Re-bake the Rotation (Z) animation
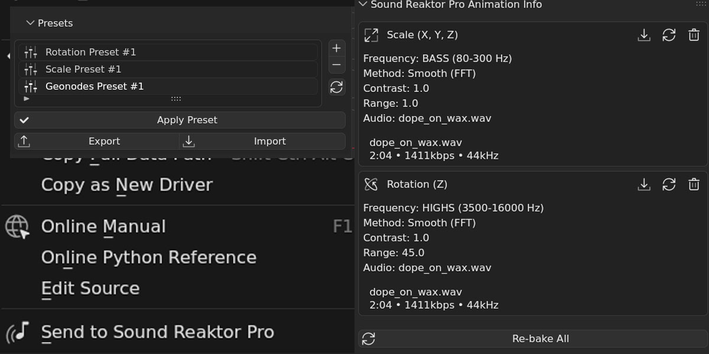This screenshot has height=354, width=709. [669, 185]
